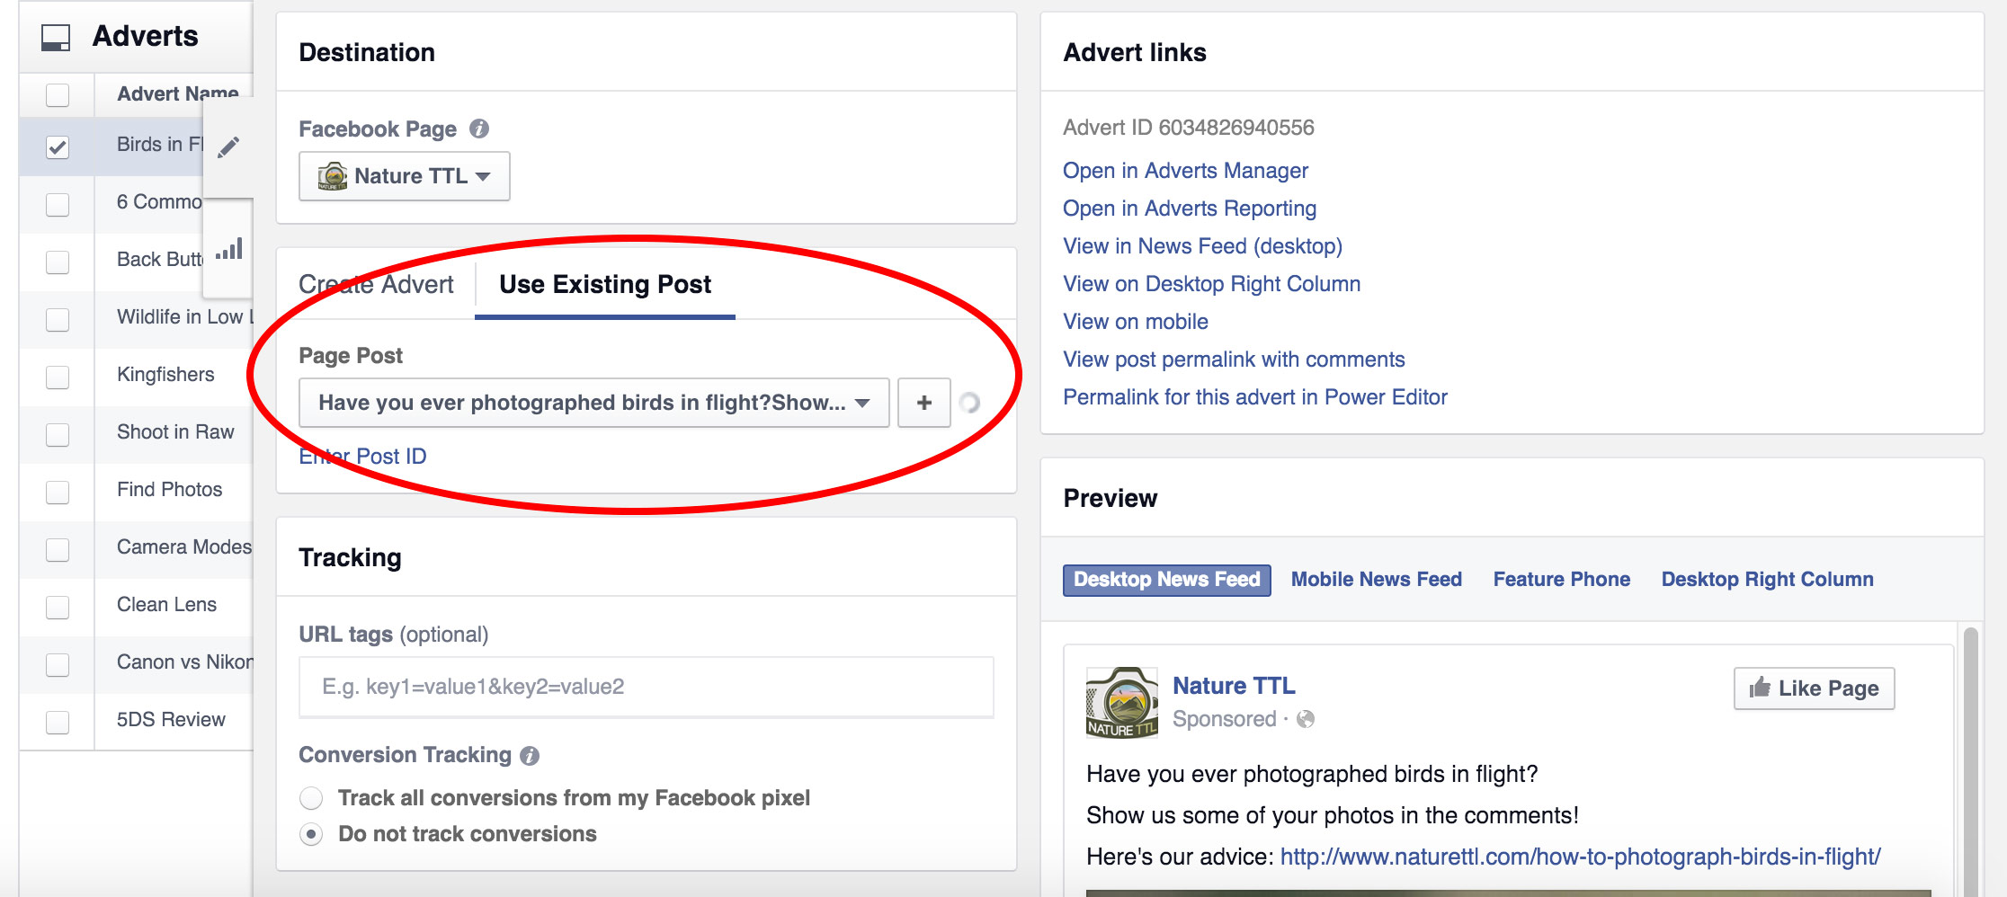Open the Page Post selection dropdown
Screen dimensions: 2007x897
tap(593, 402)
